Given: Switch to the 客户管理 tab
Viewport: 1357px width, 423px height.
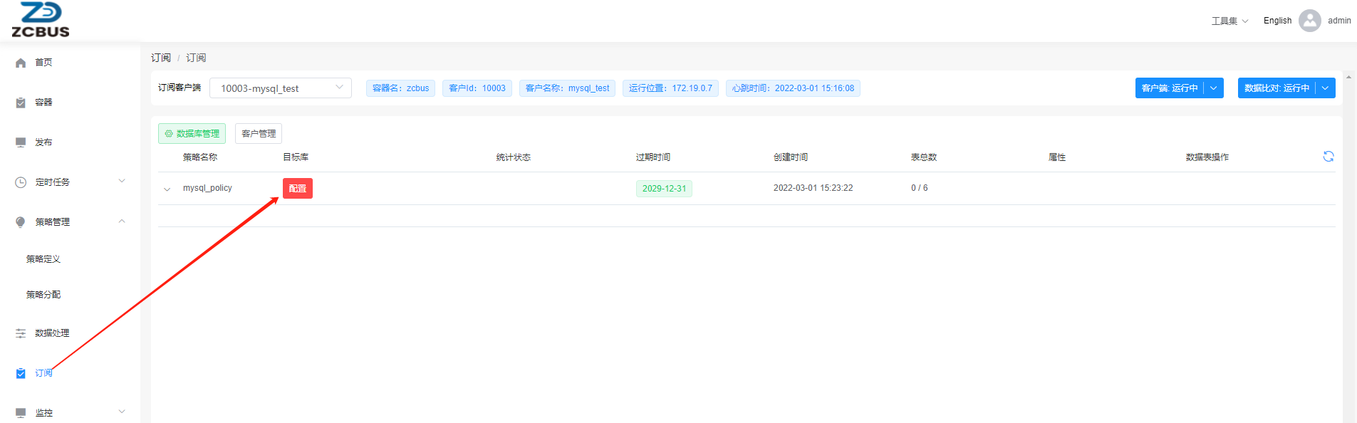Looking at the screenshot, I should coord(259,134).
